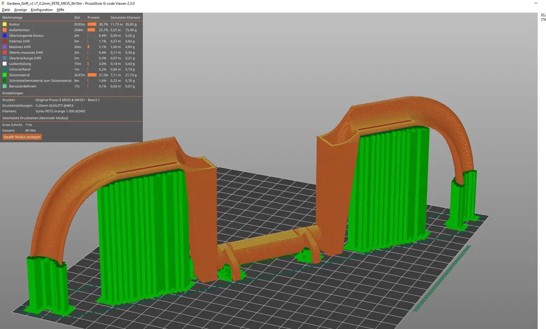Click the Stealth Modus anzeigen button
The image size is (546, 329).
[x=22, y=137]
